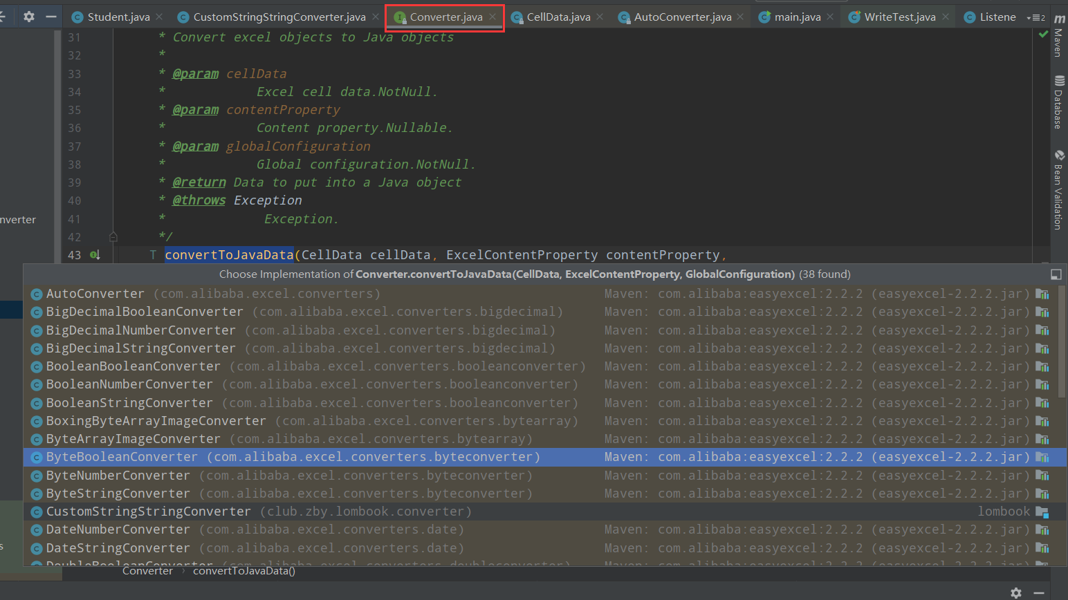Open the Database tool window

1058,102
